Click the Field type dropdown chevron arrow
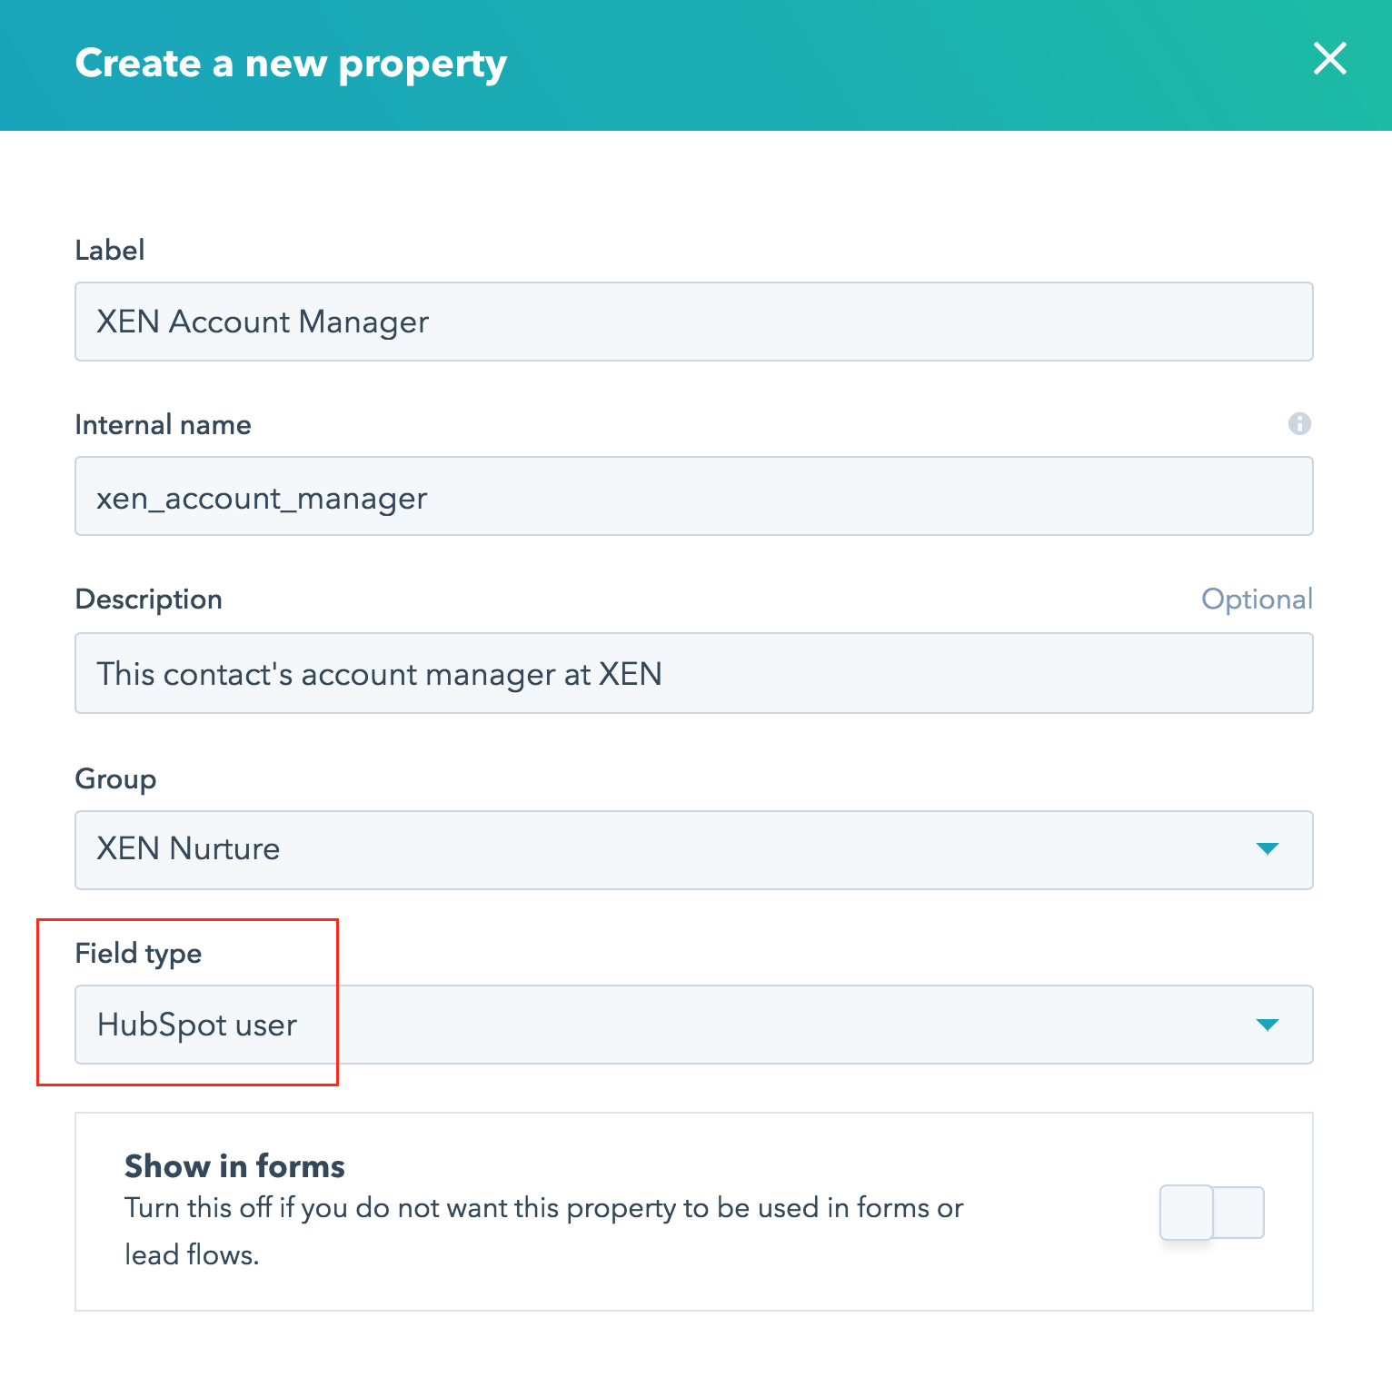Image resolution: width=1392 pixels, height=1377 pixels. (x=1268, y=1025)
